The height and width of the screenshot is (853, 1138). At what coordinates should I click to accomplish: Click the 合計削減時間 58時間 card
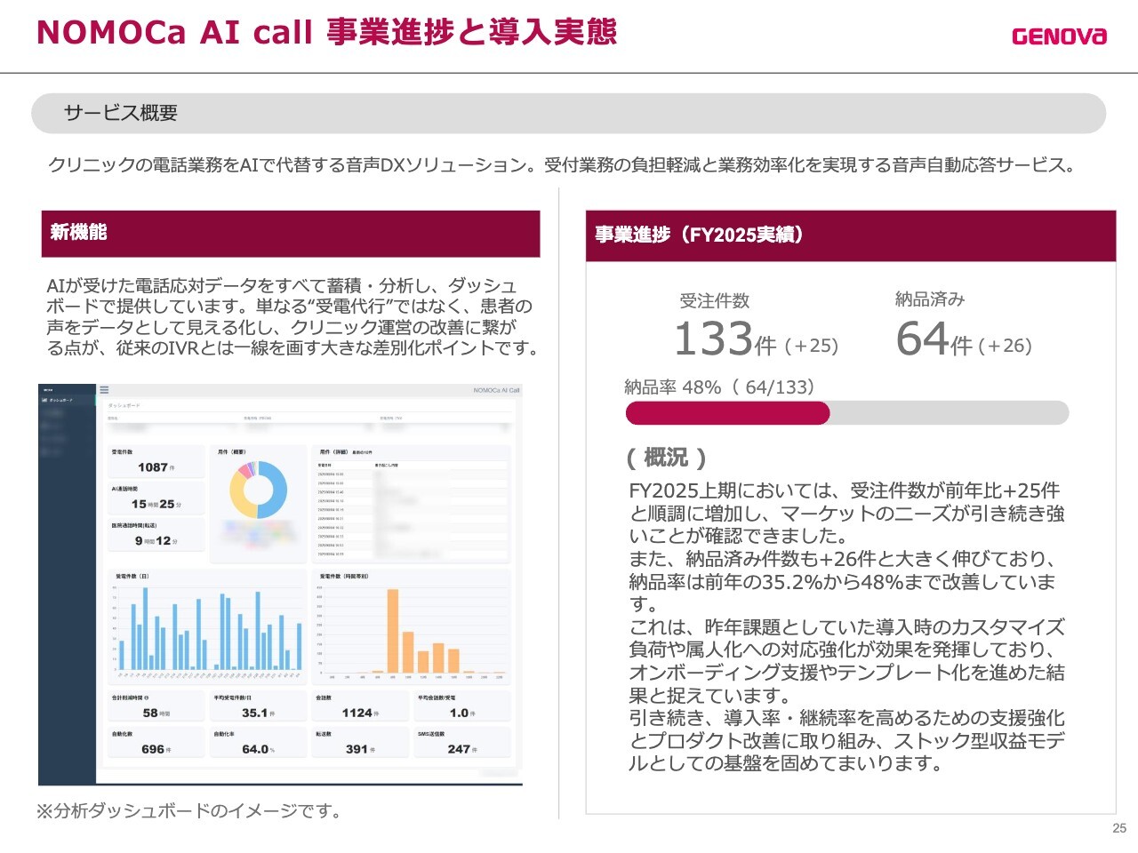(156, 706)
